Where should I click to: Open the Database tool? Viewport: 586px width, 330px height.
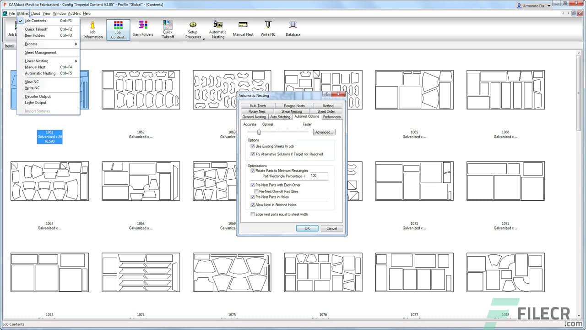tap(293, 28)
